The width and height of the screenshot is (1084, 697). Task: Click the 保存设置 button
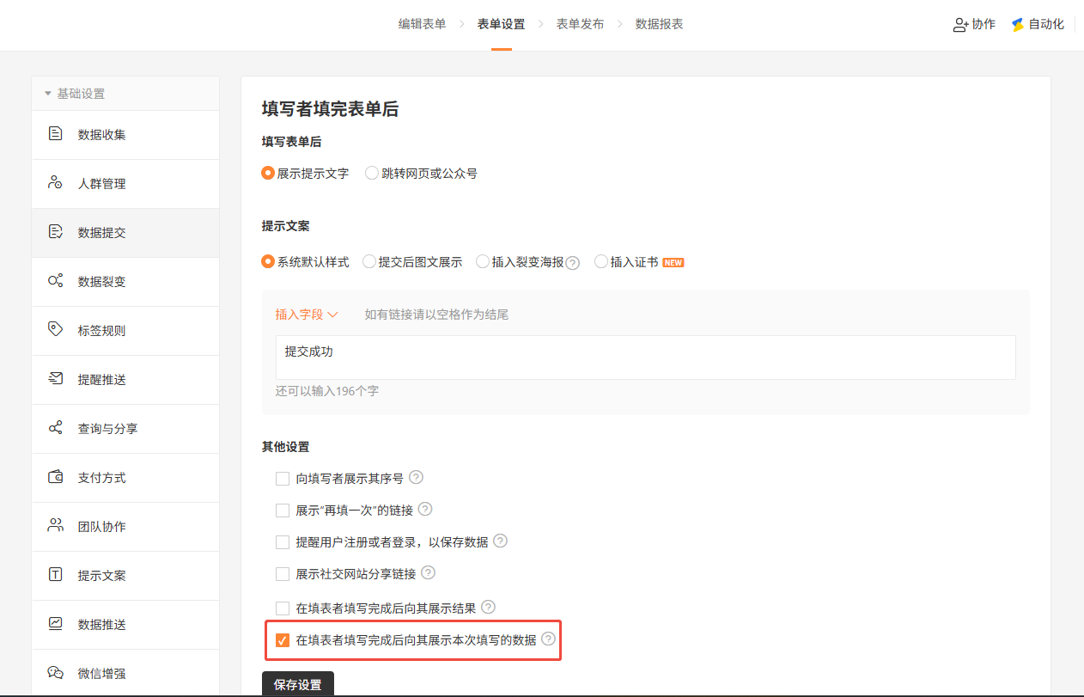[298, 684]
